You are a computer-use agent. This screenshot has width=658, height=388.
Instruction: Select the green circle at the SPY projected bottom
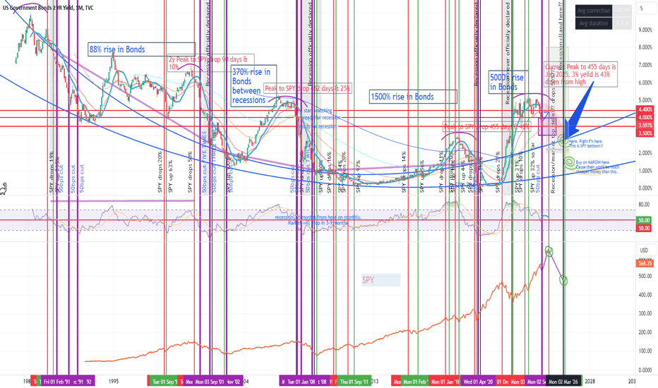pos(563,280)
